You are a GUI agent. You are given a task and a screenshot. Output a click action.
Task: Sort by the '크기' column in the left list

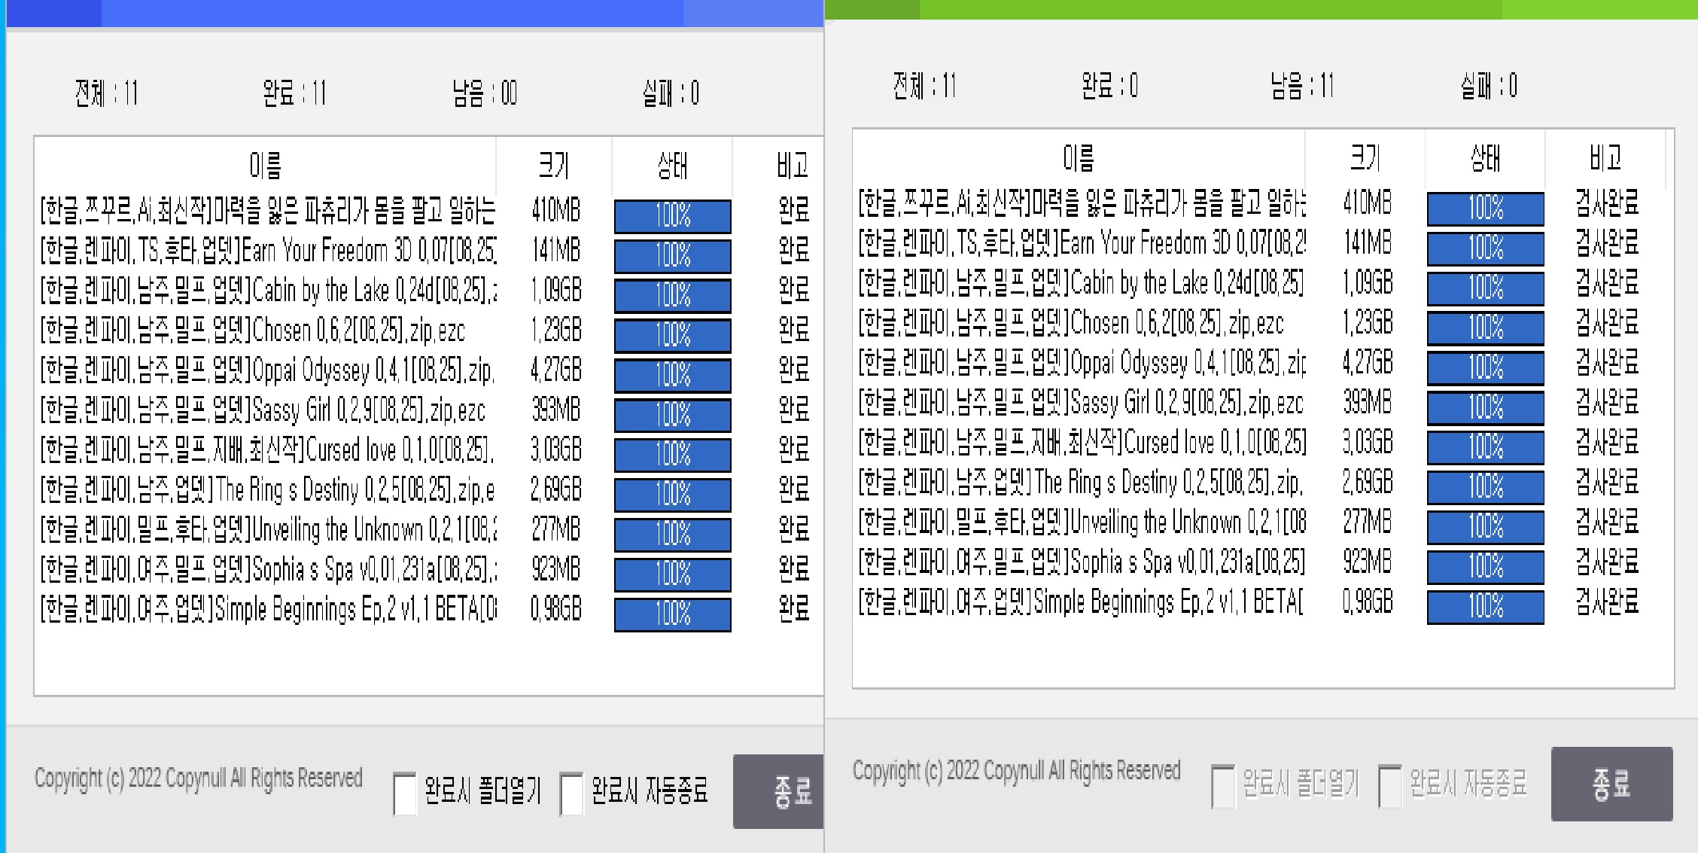click(555, 165)
